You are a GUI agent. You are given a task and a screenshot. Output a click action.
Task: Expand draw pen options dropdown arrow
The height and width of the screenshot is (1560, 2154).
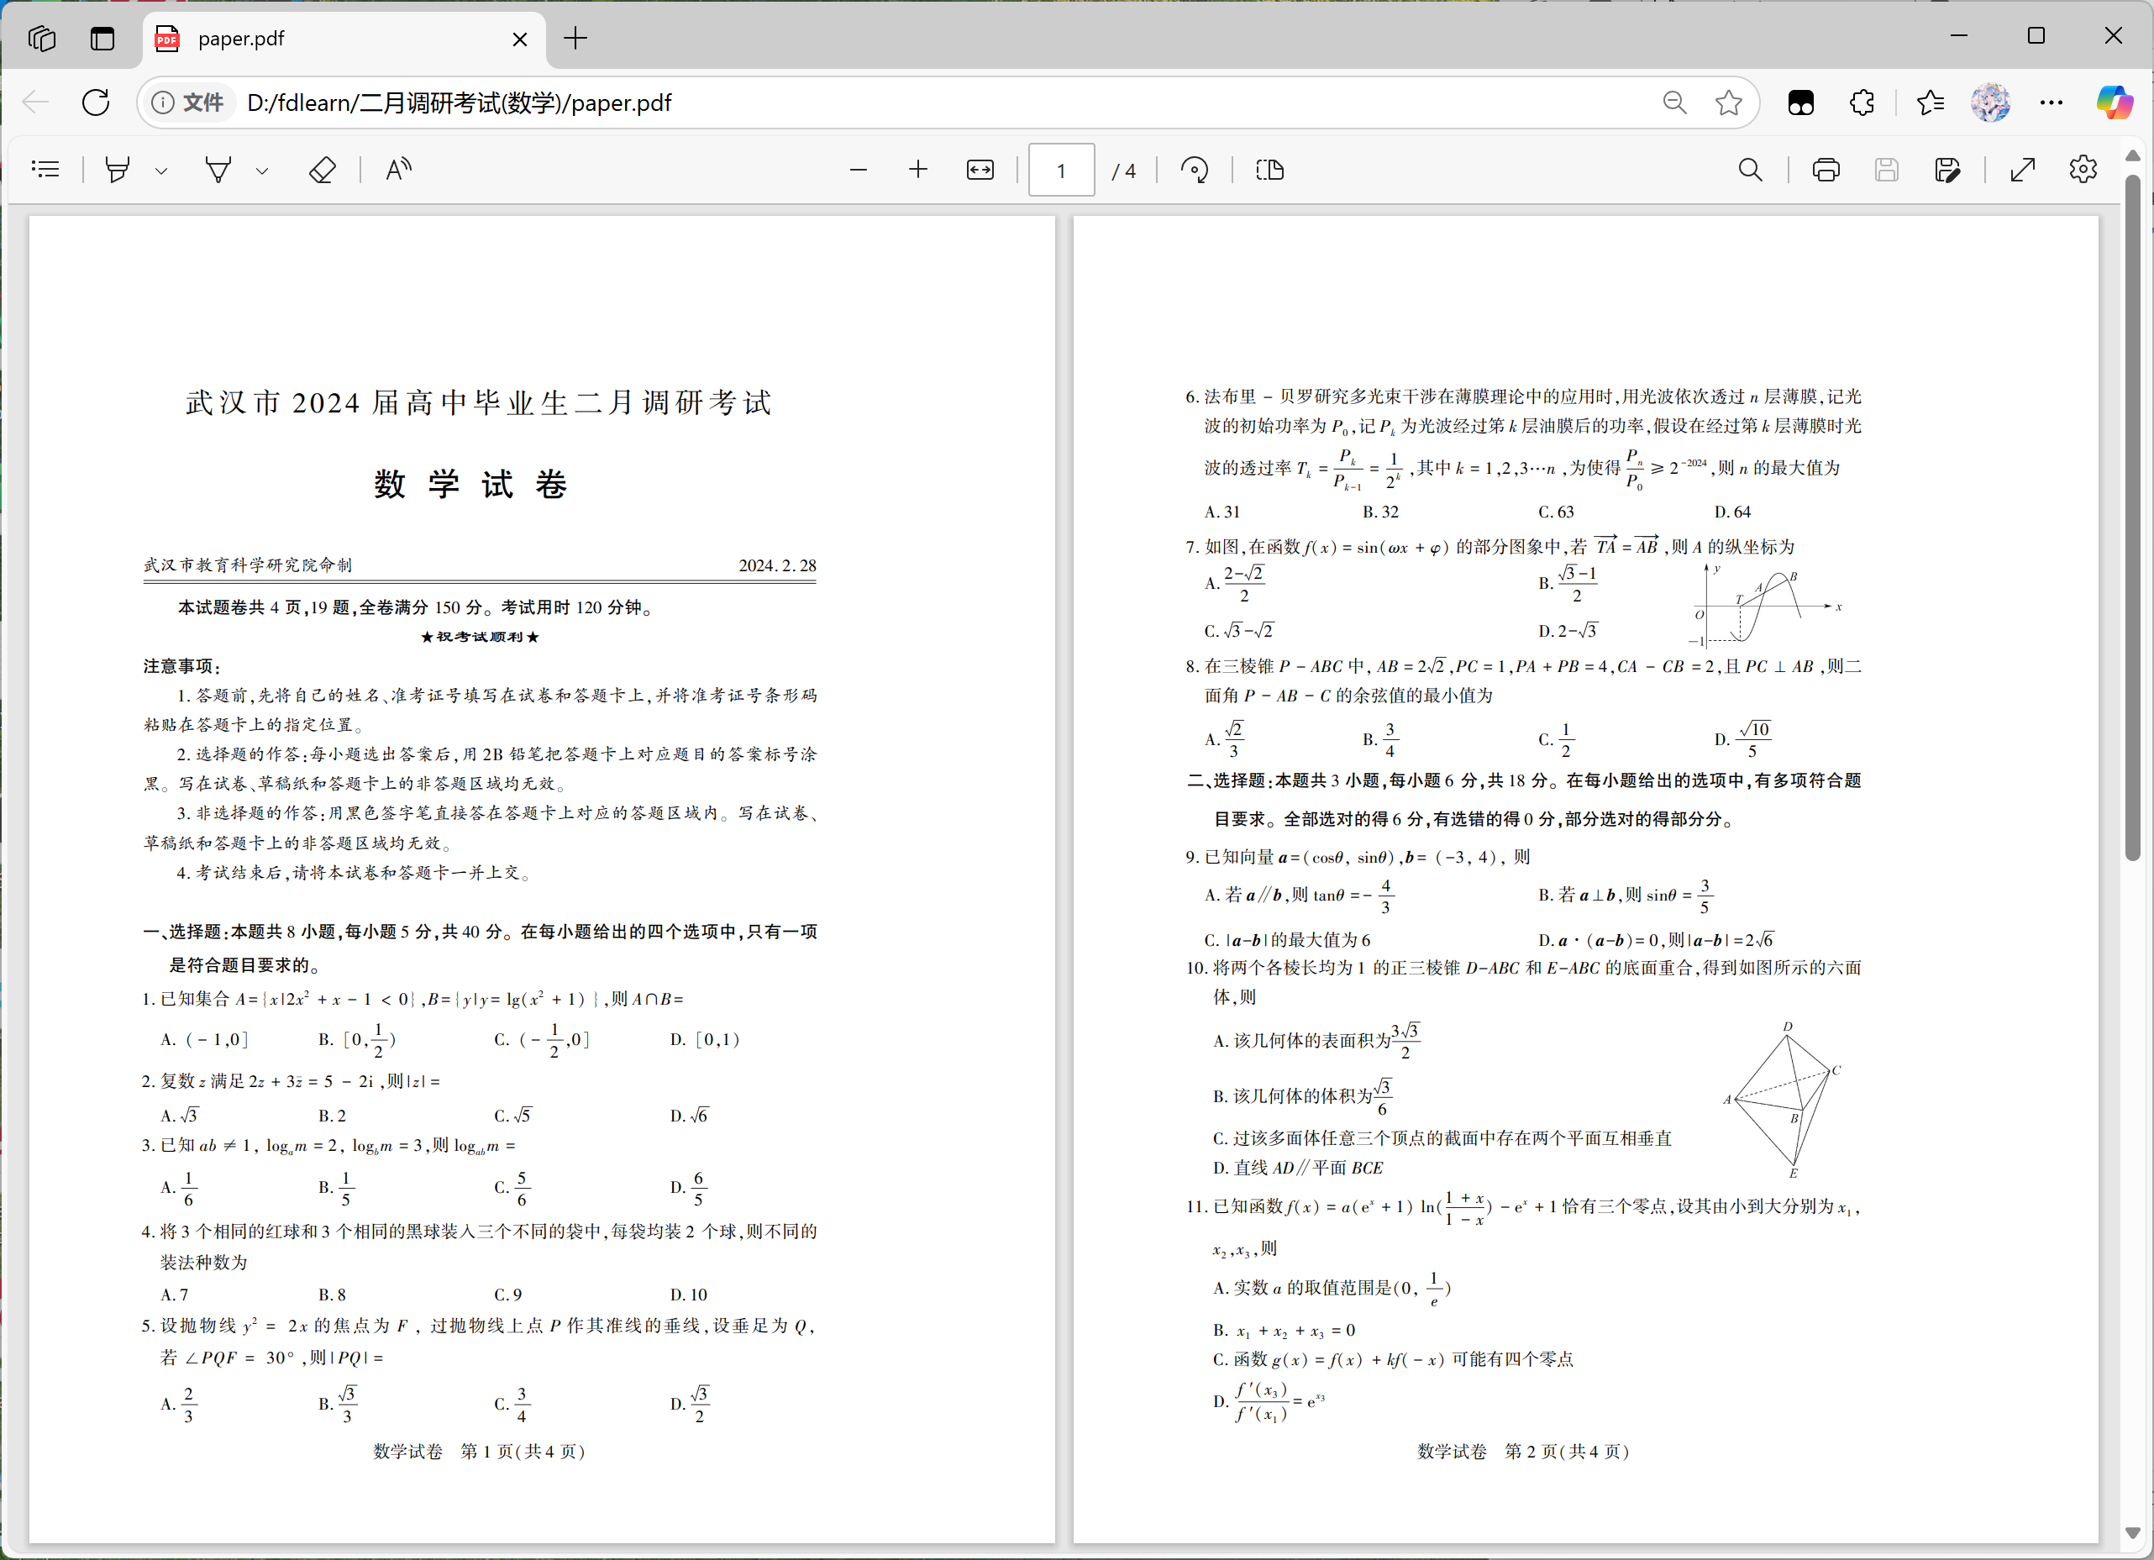tap(262, 171)
